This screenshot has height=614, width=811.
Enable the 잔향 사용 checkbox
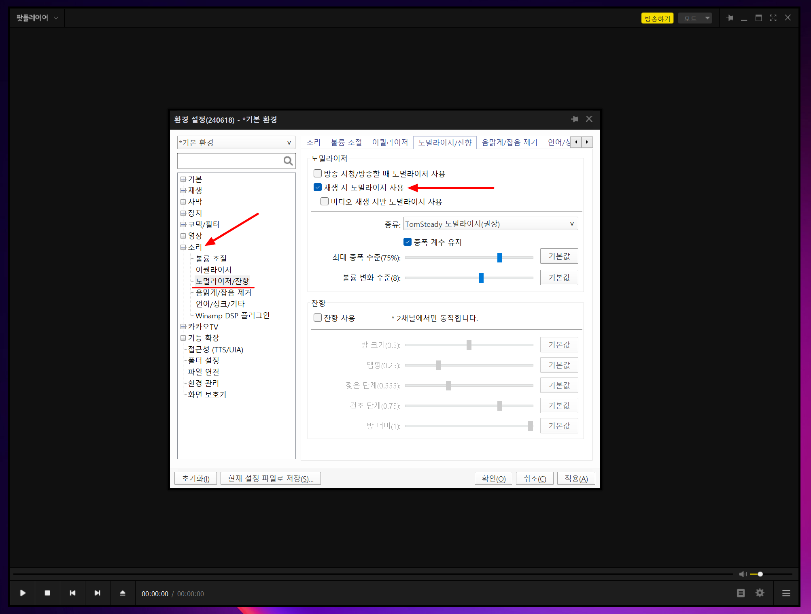(318, 318)
